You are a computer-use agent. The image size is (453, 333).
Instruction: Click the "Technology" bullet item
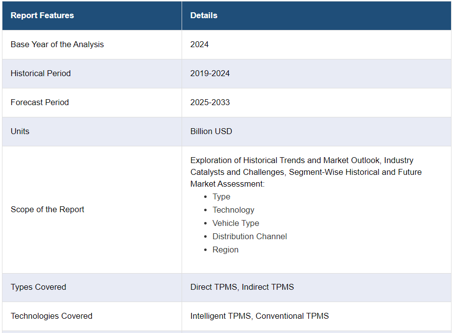(233, 210)
